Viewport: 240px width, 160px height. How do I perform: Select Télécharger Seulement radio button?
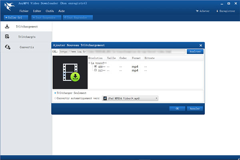pos(55,93)
